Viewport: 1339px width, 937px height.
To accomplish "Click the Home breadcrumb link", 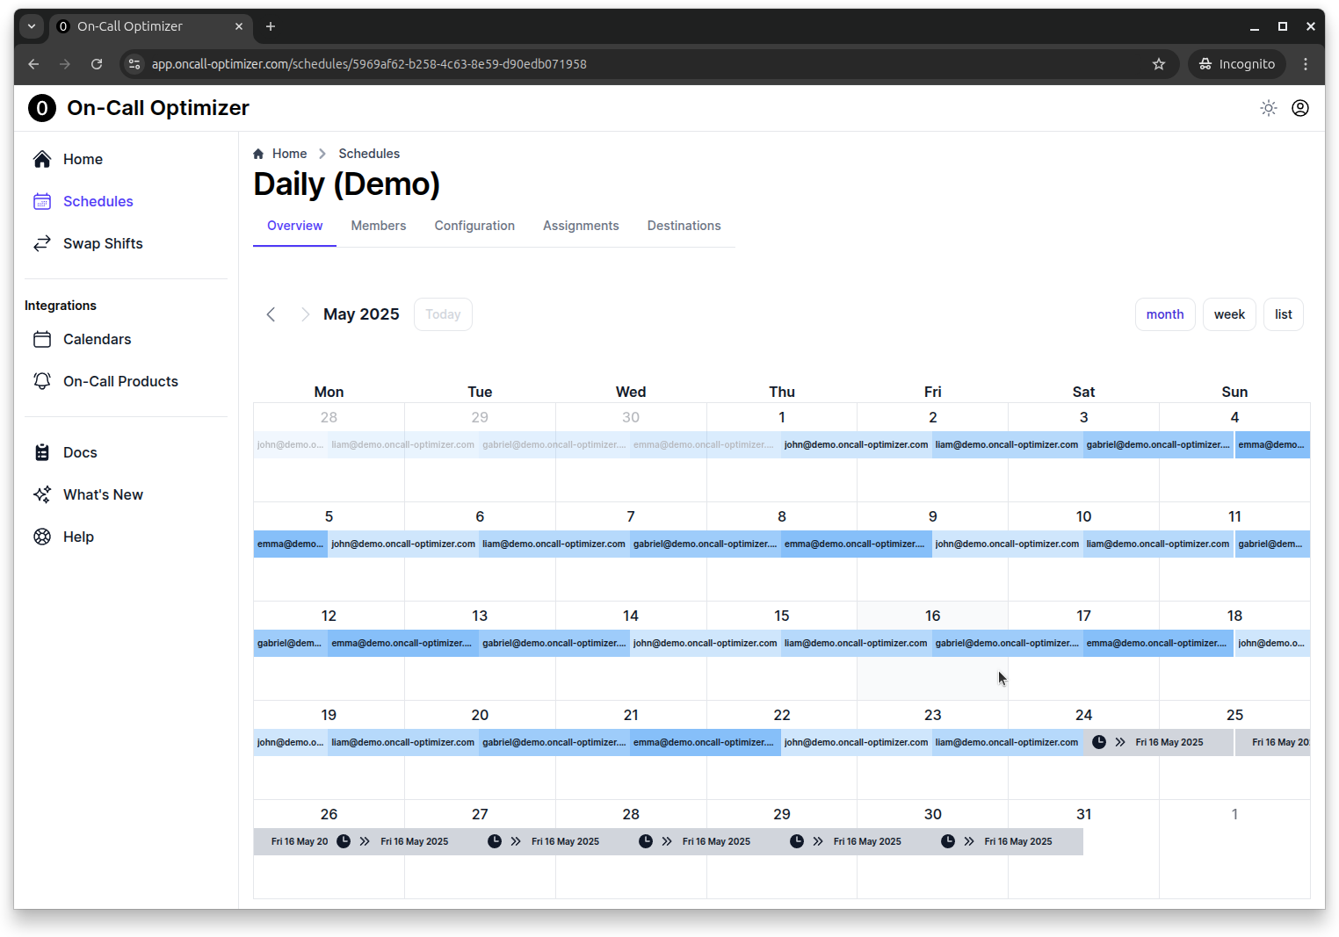I will (289, 154).
